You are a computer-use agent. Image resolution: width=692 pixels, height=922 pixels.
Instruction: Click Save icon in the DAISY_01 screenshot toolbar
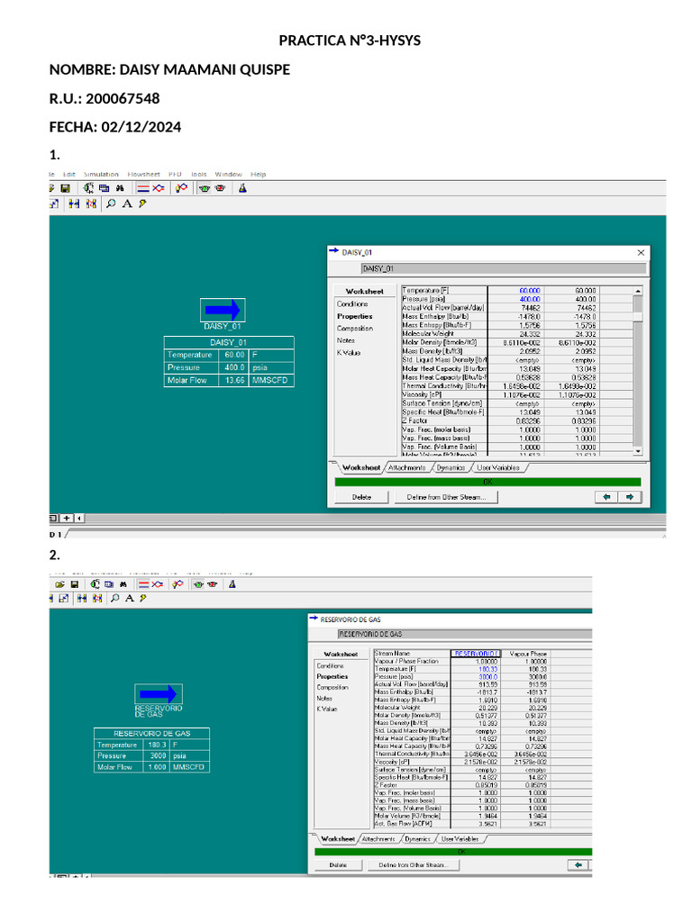65,188
